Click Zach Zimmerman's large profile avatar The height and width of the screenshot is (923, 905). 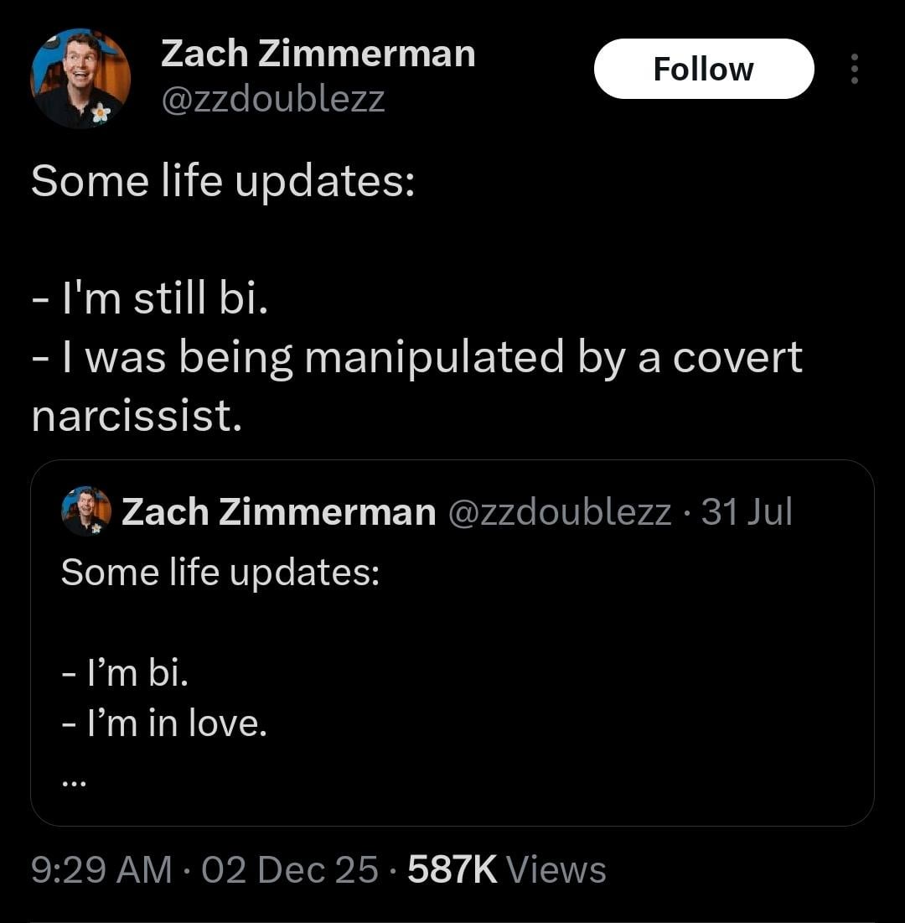tap(81, 78)
